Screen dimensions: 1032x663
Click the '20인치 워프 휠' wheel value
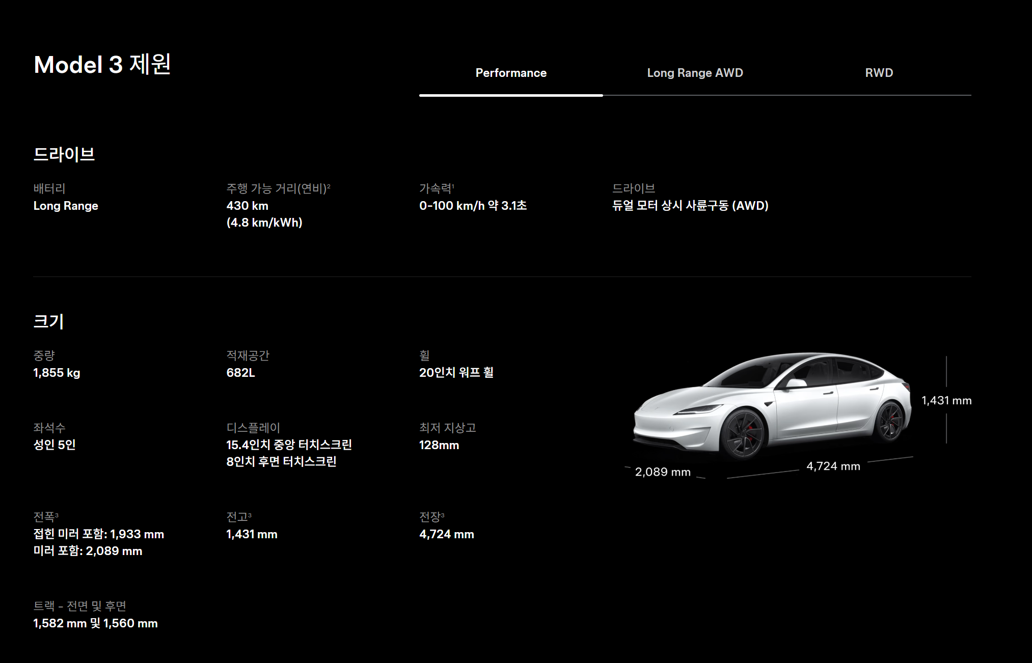pyautogui.click(x=456, y=373)
